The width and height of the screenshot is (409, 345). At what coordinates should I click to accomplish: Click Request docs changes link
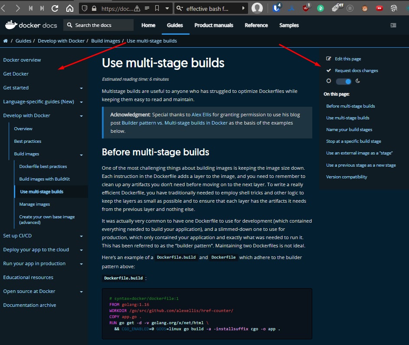[357, 70]
